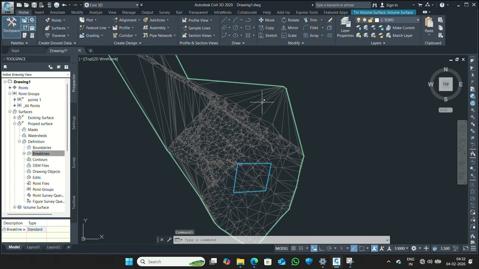Toggle object snap tracking in status bar
This screenshot has width=479, height=269.
(354, 248)
